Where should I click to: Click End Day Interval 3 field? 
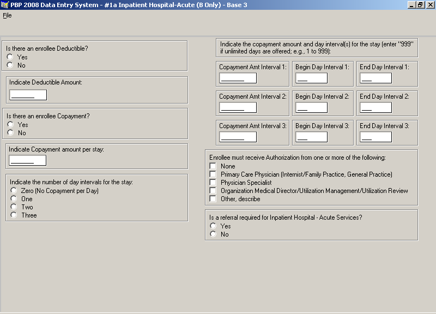(376, 137)
